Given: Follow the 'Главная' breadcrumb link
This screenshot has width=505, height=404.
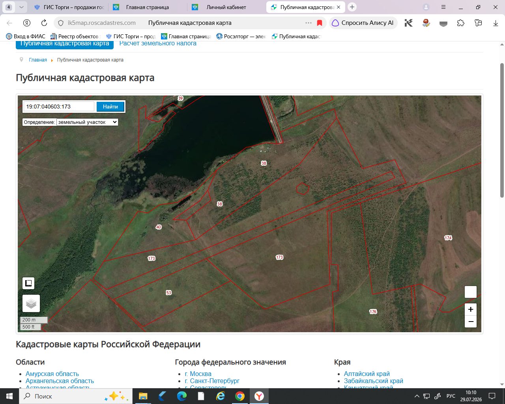Looking at the screenshot, I should 38,60.
